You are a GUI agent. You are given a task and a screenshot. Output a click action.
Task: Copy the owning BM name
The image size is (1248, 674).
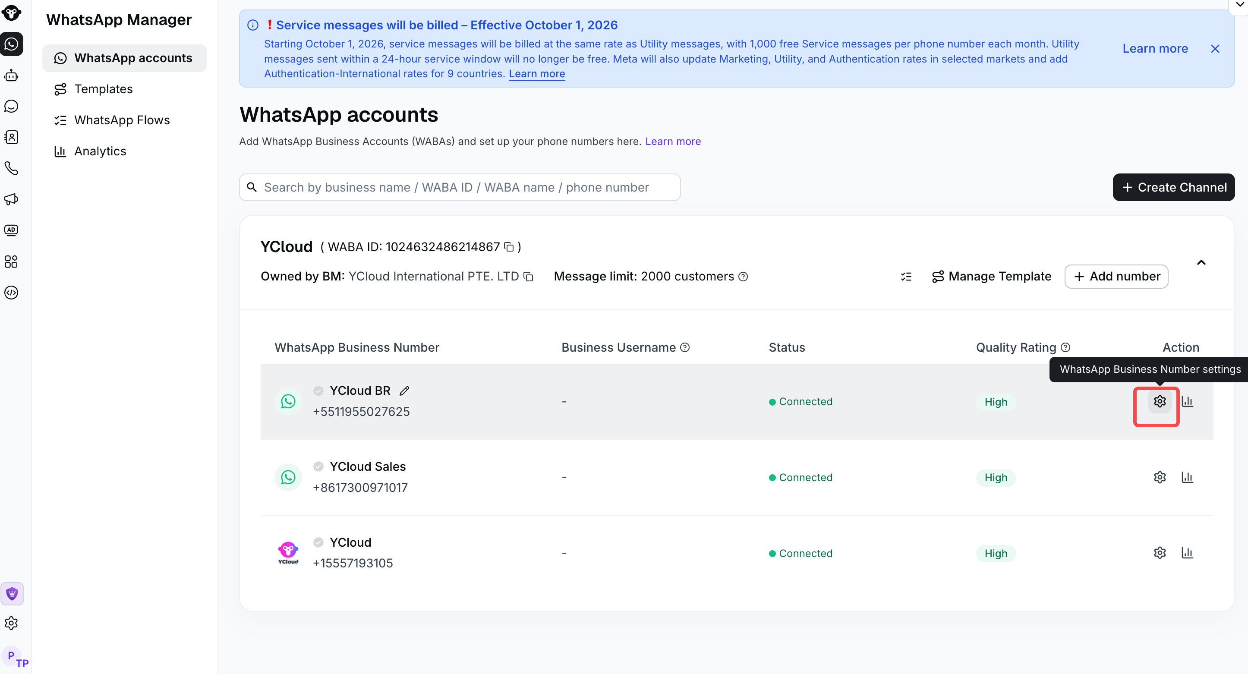pos(529,277)
